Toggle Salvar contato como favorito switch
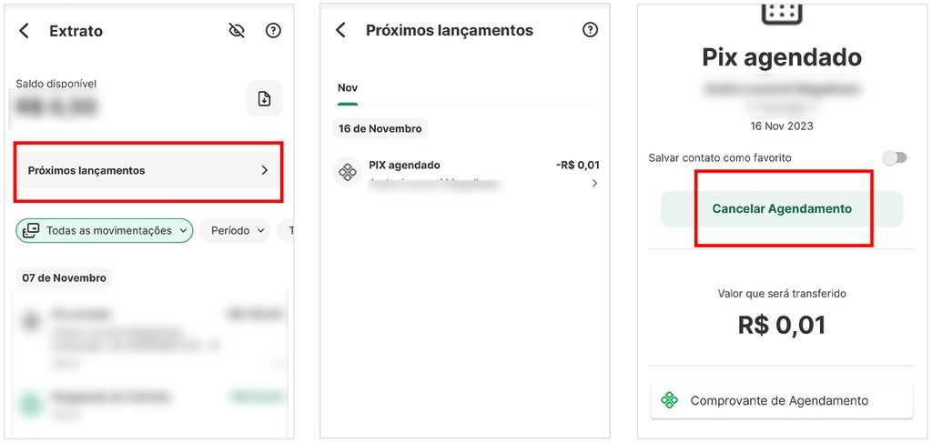Screen dimensions: 932x443 pos(895,158)
